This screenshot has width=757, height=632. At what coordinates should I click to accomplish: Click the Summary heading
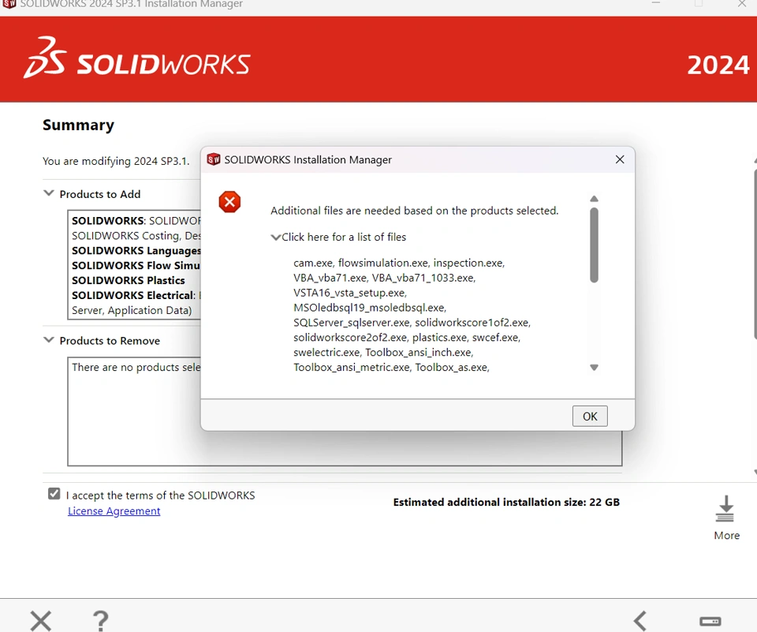[x=78, y=125]
